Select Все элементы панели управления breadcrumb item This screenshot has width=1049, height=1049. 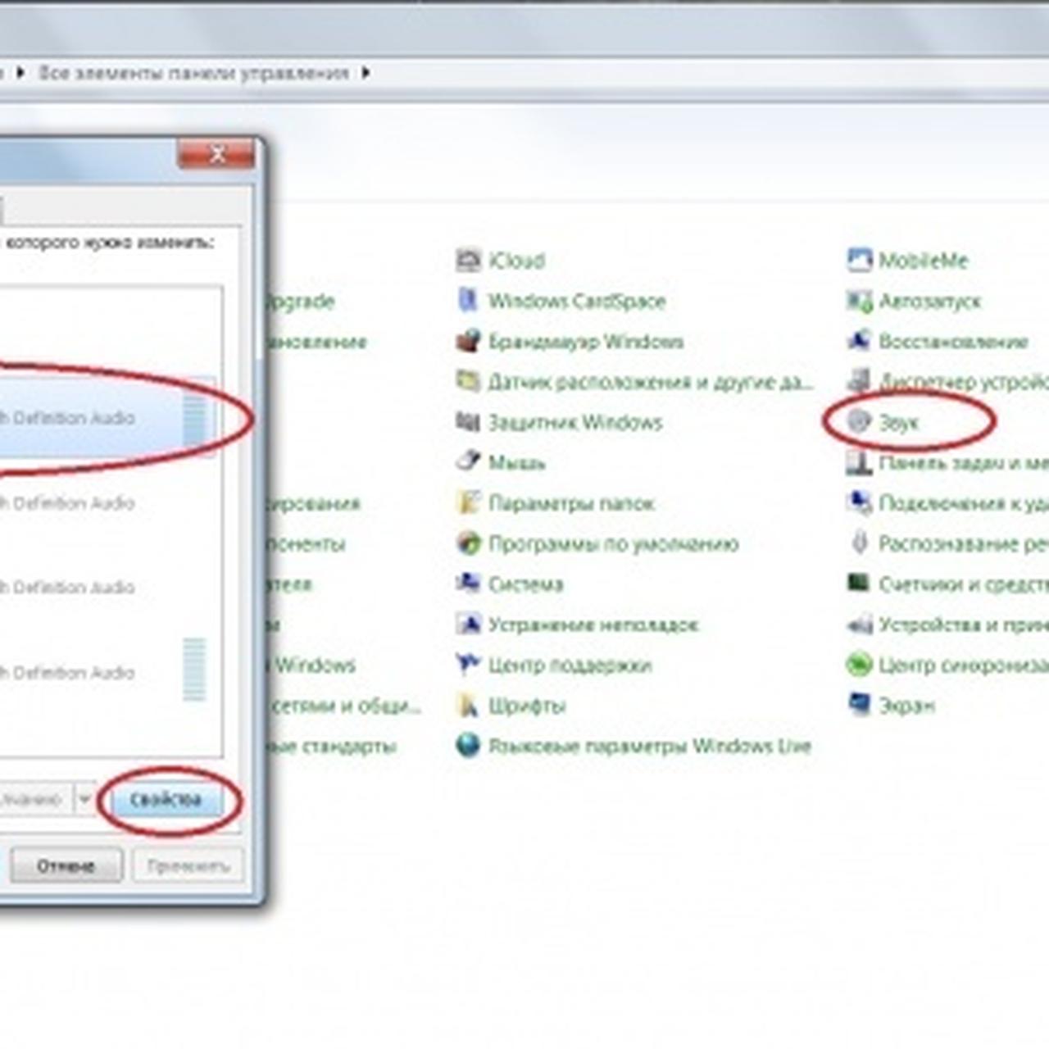click(x=193, y=73)
